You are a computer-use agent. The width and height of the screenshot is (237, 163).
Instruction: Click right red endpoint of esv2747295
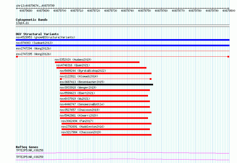pos(228,57)
